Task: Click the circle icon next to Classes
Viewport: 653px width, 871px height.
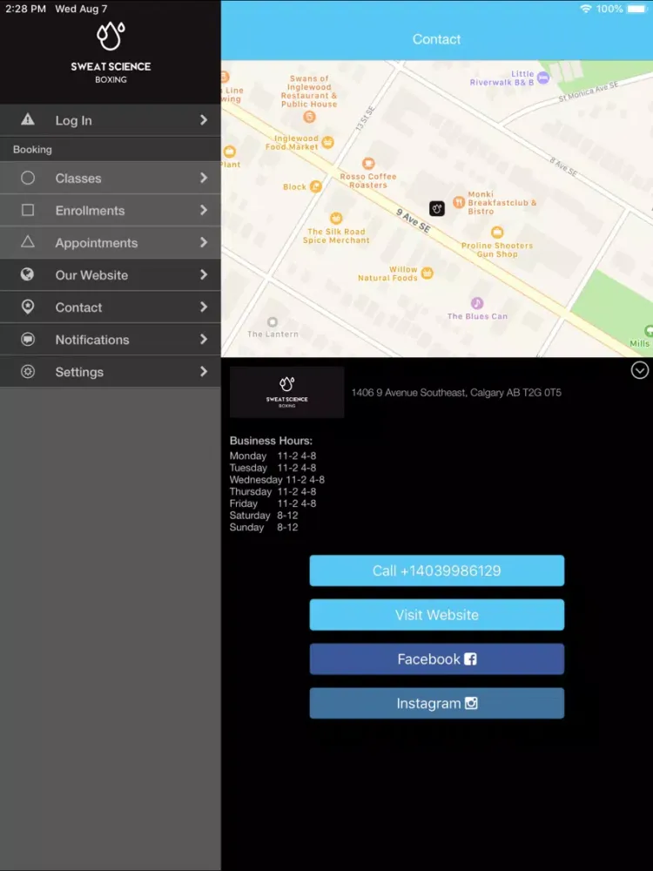Action: click(x=28, y=178)
